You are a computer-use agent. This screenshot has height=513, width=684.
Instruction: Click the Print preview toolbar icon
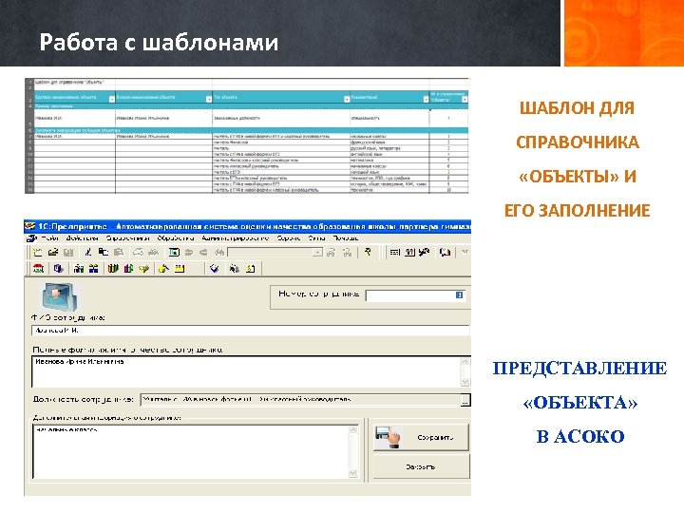(x=153, y=252)
